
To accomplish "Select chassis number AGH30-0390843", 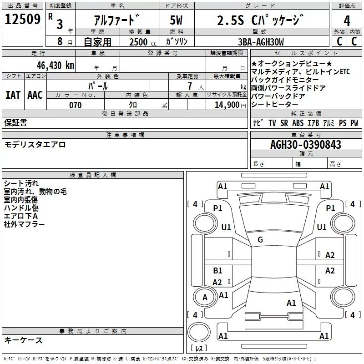I will [305, 145].
